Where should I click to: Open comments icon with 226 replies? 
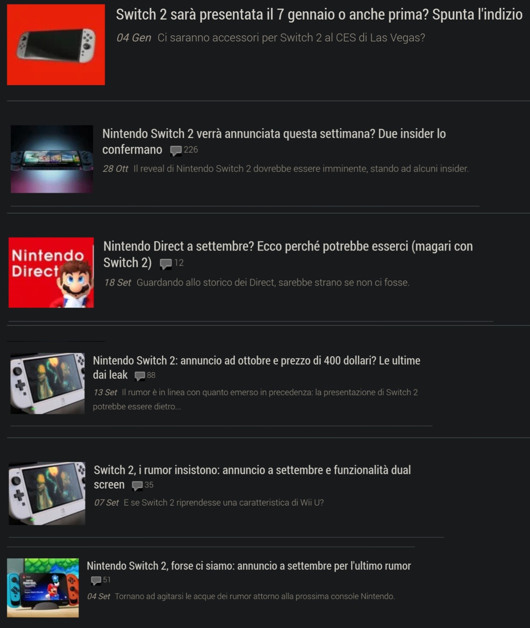(x=176, y=151)
